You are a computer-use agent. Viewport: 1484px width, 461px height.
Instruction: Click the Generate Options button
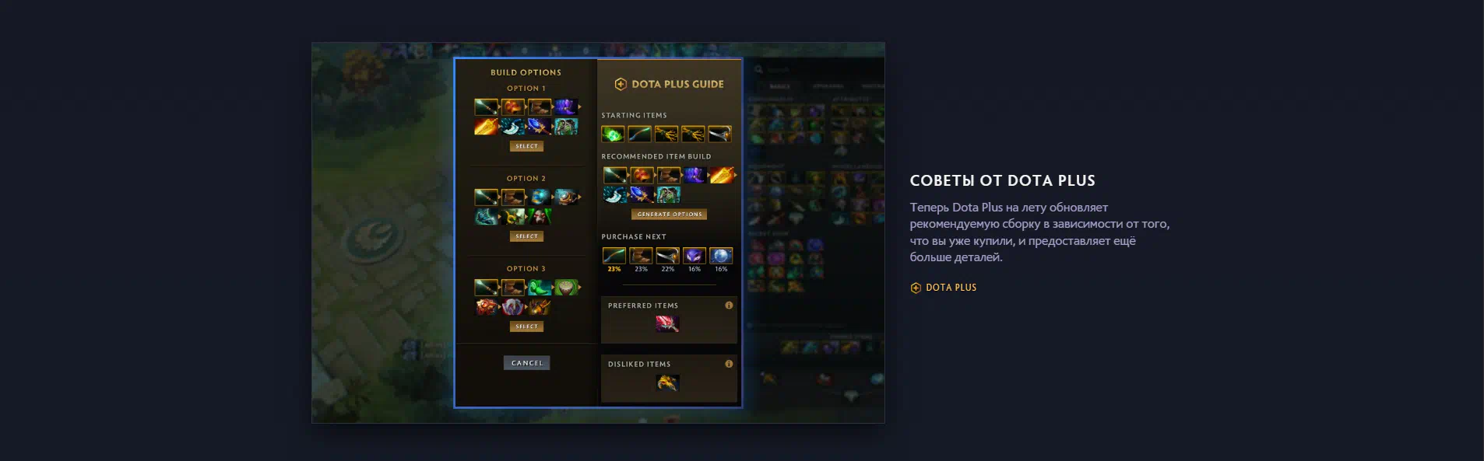coord(670,214)
